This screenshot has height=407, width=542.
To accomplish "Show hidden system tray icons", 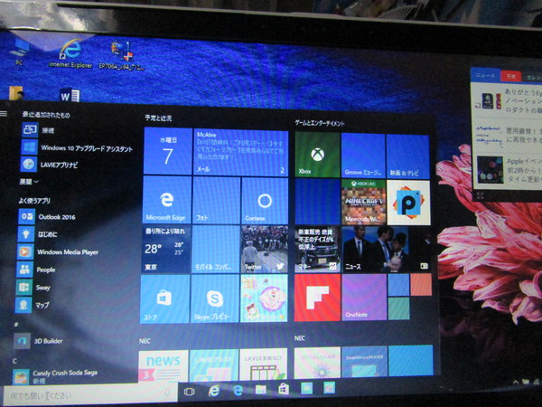I will [x=516, y=382].
